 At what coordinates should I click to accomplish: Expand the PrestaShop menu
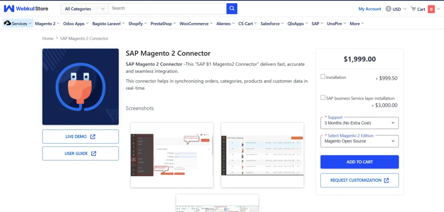click(x=163, y=24)
